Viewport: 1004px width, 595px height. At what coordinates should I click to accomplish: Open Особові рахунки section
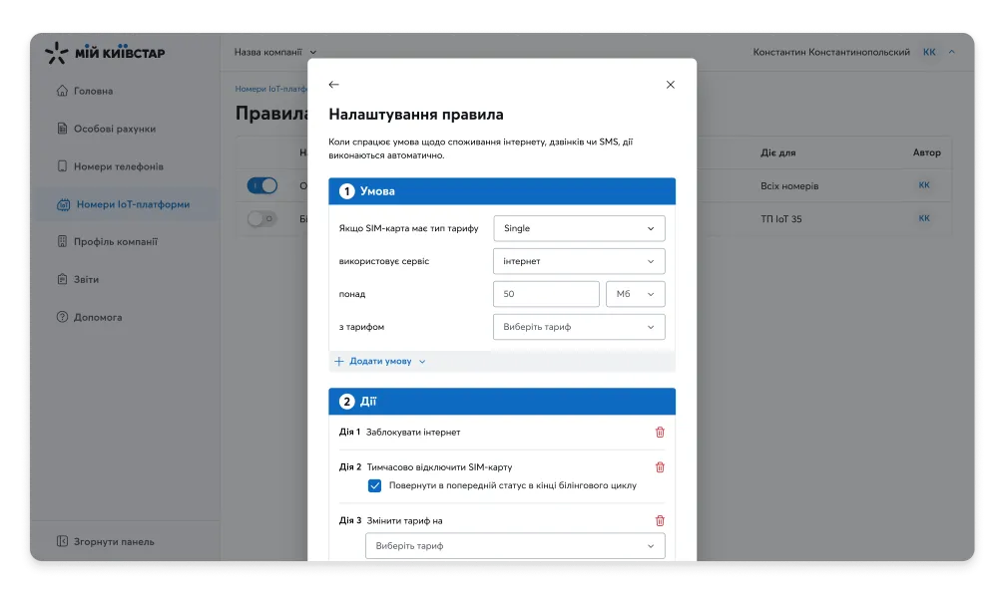click(x=115, y=129)
